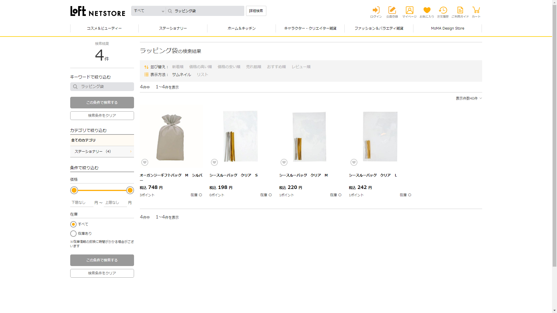557x313 pixels.
Task: Favorite the organdy gift bag heart icon
Action: 145,162
